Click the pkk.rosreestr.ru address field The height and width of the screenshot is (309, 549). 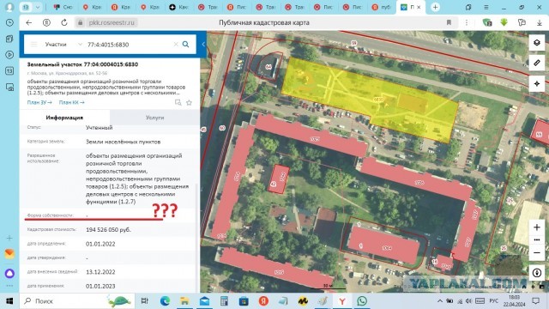112,22
